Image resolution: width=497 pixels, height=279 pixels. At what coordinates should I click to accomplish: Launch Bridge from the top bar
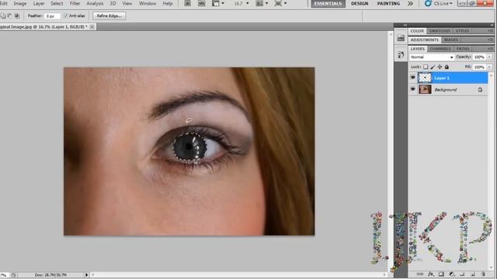tap(188, 3)
